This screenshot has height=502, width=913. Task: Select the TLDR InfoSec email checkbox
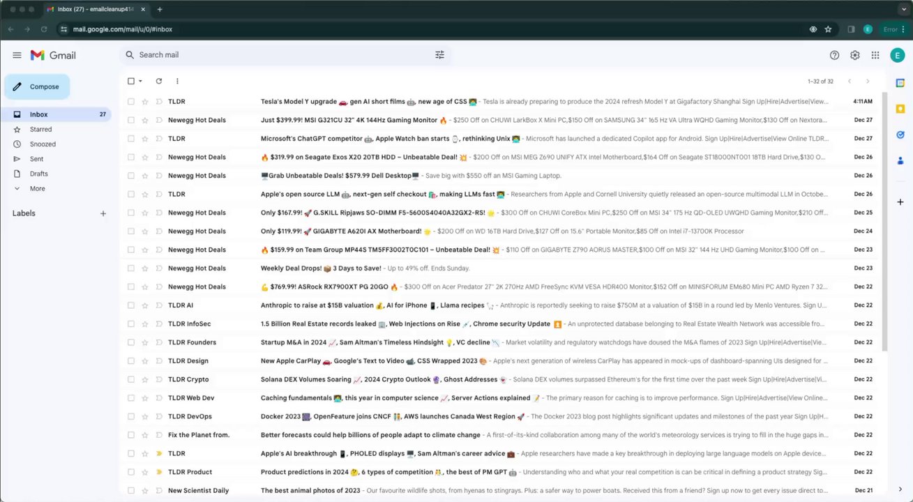pyautogui.click(x=130, y=324)
